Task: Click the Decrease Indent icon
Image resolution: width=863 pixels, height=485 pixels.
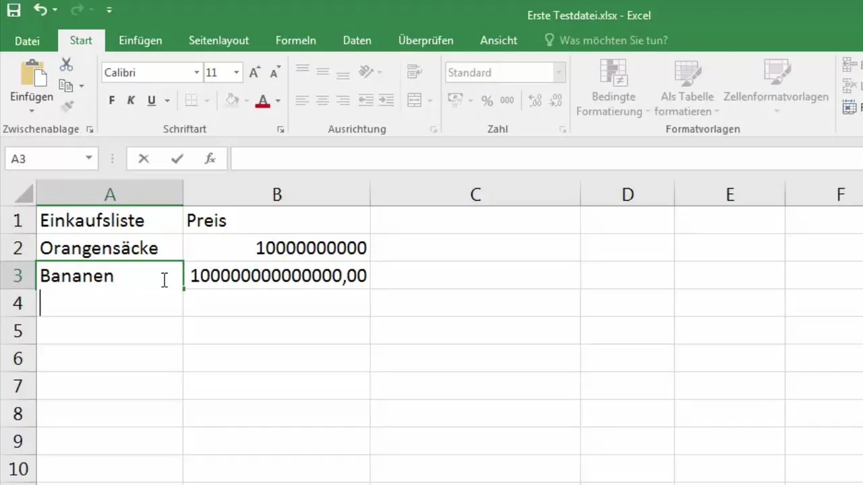Action: (366, 100)
